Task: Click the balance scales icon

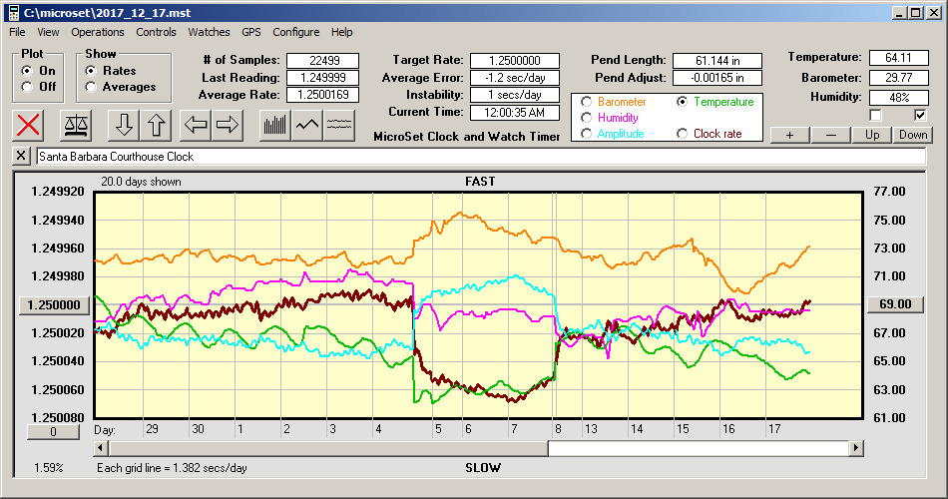Action: point(76,125)
